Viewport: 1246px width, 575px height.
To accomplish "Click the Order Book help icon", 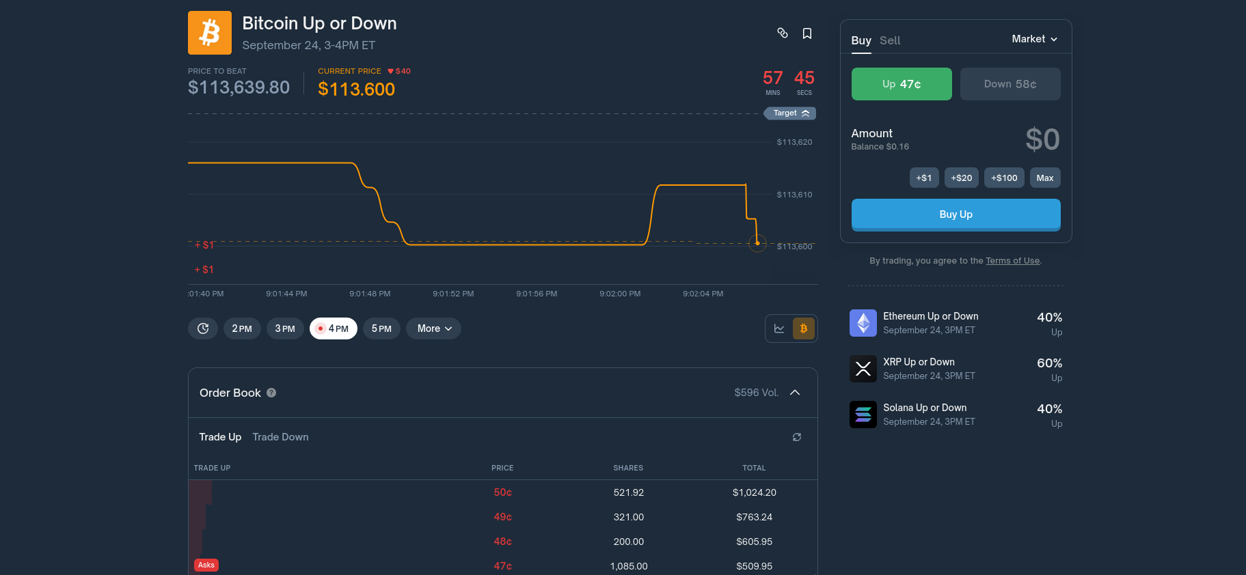I will pos(271,393).
